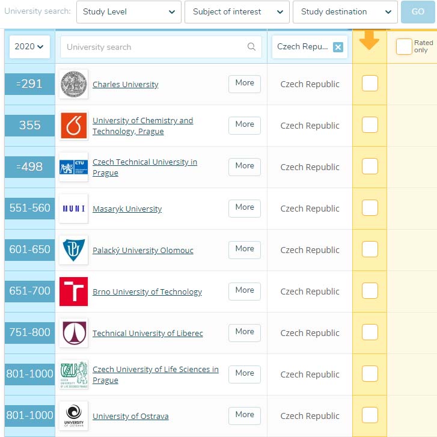Open the University of Ostrava link

130,416
